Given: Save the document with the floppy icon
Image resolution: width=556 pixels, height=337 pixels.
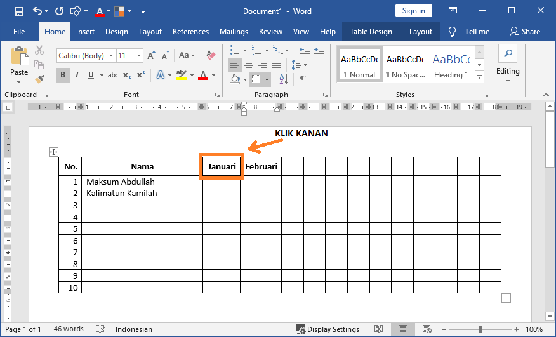Looking at the screenshot, I should click(19, 11).
